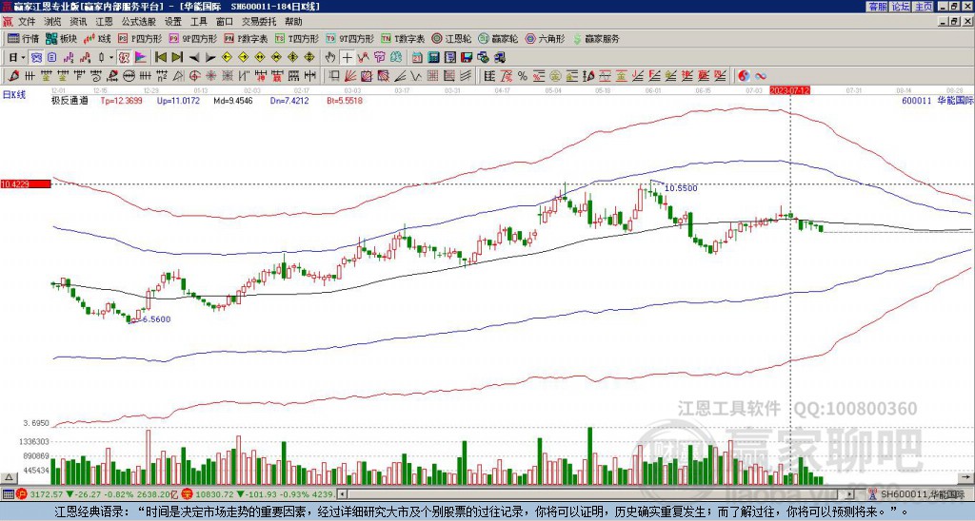Click the 3172.57 index value in status bar

coord(47,494)
